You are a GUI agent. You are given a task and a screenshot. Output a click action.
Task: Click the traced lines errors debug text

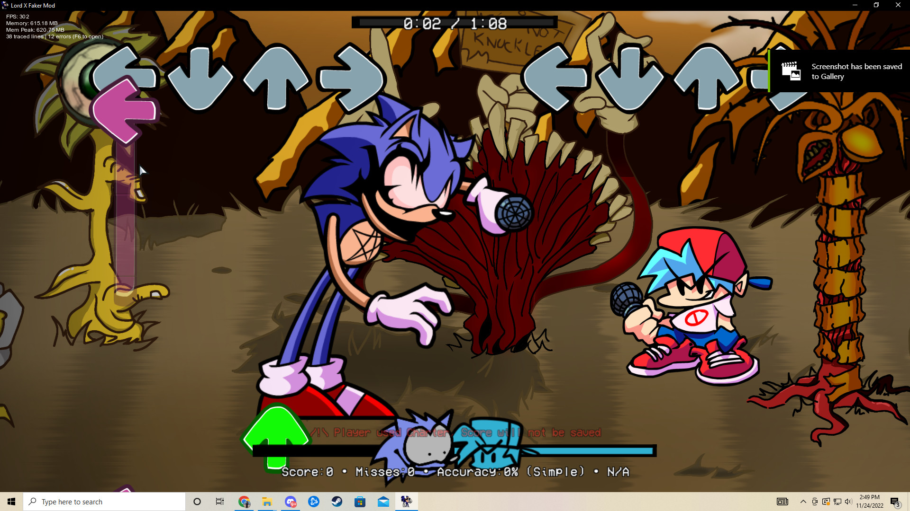(55, 36)
